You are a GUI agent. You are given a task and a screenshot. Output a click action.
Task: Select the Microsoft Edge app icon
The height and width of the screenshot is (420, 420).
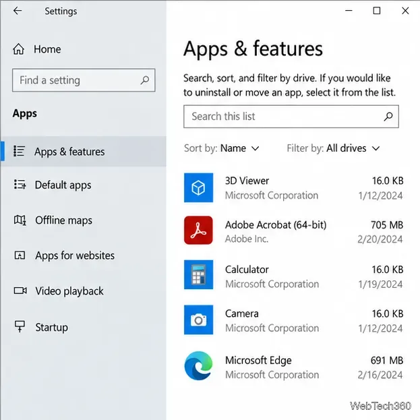(x=198, y=365)
